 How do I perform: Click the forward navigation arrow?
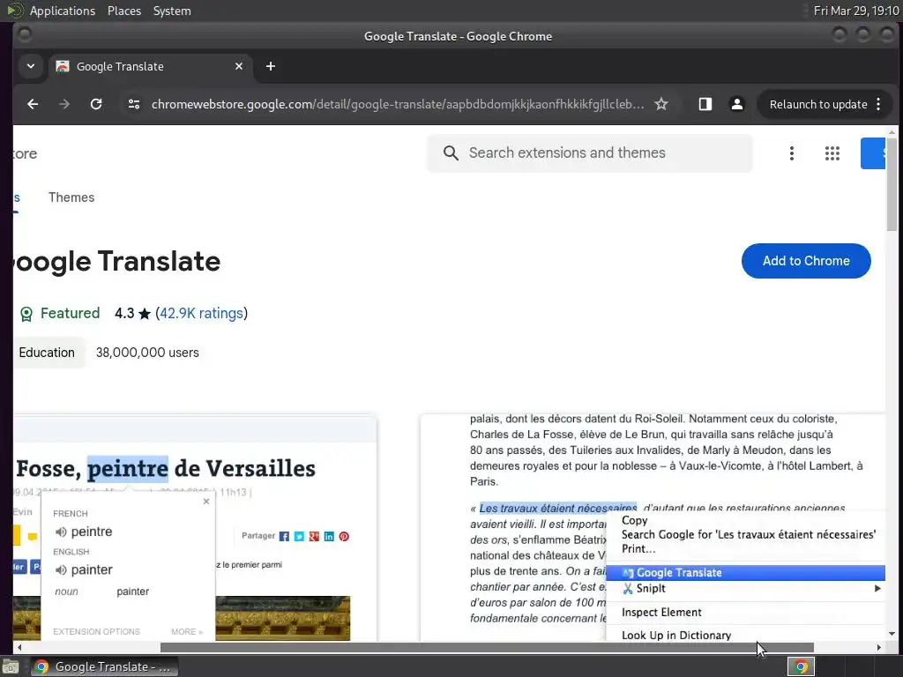pyautogui.click(x=64, y=104)
